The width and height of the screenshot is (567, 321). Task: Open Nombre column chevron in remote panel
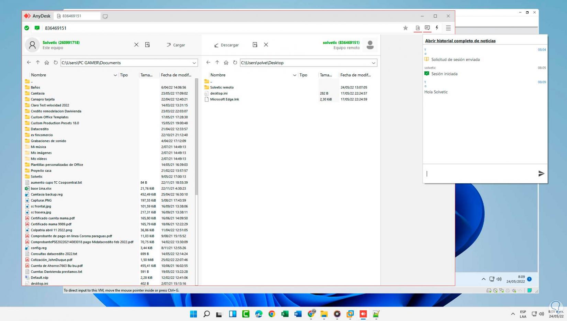point(294,75)
